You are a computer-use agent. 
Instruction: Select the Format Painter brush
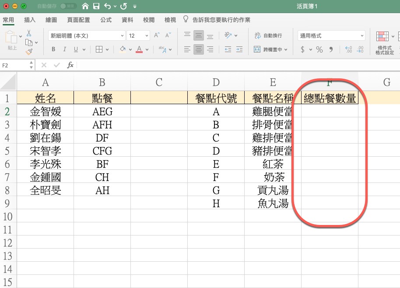pyautogui.click(x=29, y=52)
